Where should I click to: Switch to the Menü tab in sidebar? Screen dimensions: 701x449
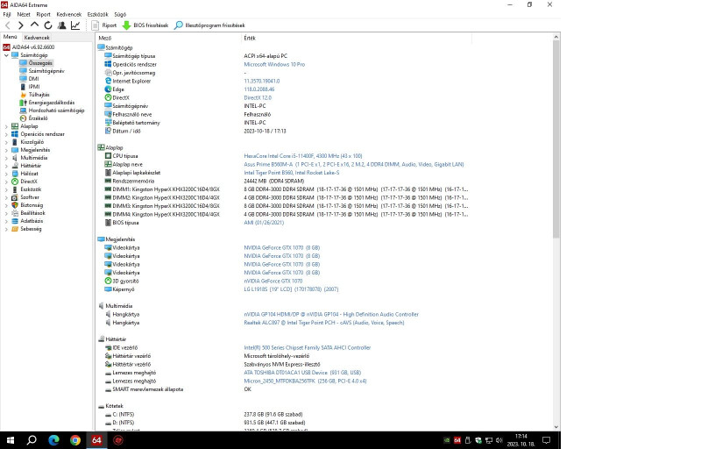pos(11,37)
